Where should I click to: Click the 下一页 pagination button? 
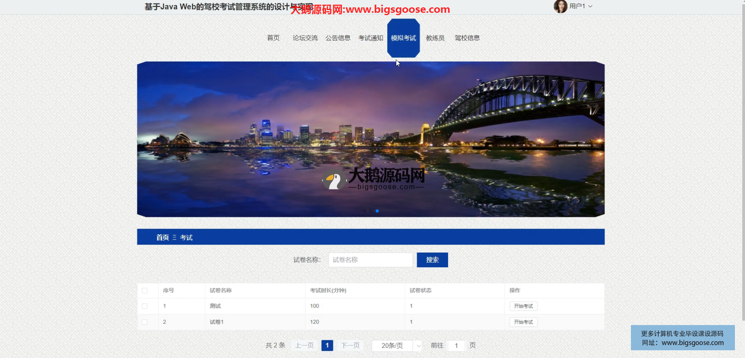[350, 346]
